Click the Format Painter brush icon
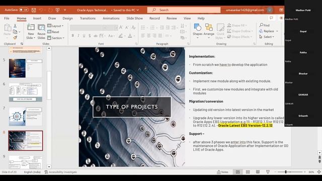The width and height of the screenshot is (322, 181). point(15,38)
